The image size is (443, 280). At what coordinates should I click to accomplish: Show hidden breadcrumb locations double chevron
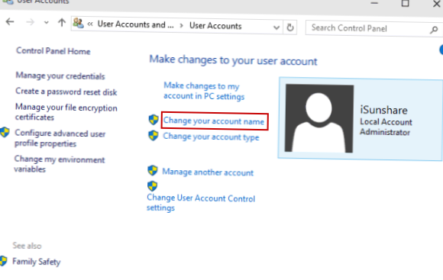coord(90,24)
